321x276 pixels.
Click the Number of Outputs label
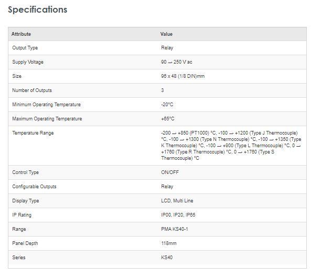coord(32,90)
